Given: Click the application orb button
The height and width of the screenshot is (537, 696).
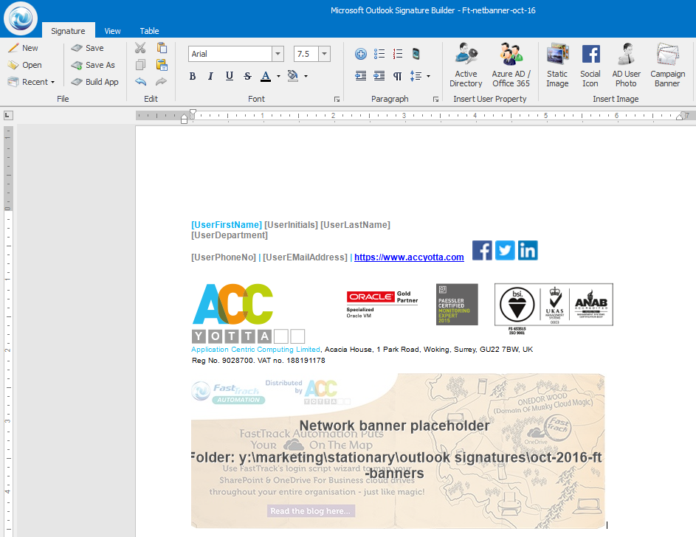Looking at the screenshot, I should click(21, 18).
